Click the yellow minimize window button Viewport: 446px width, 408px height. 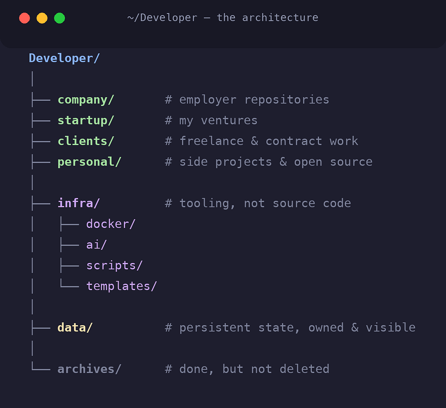42,18
